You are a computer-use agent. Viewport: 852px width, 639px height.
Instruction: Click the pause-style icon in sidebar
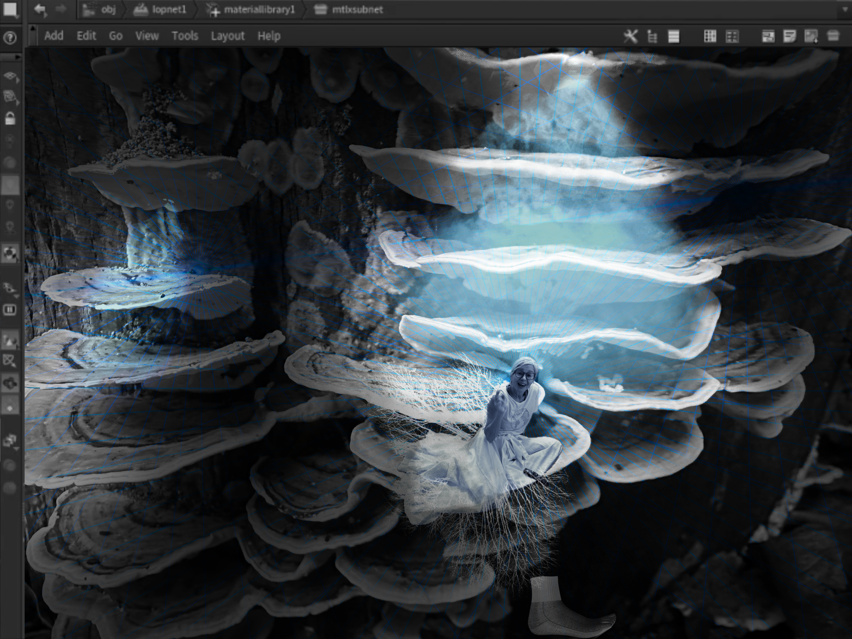pos(10,310)
